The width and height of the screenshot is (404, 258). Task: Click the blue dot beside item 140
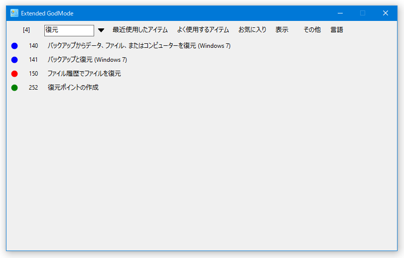pyautogui.click(x=14, y=46)
